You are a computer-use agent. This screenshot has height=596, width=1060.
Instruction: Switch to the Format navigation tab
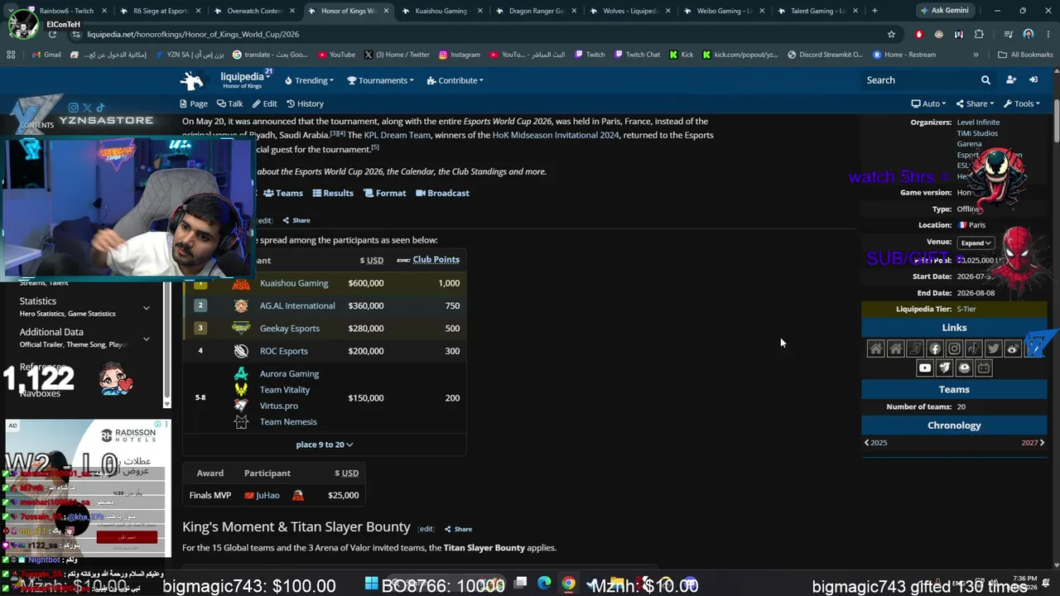pyautogui.click(x=385, y=193)
